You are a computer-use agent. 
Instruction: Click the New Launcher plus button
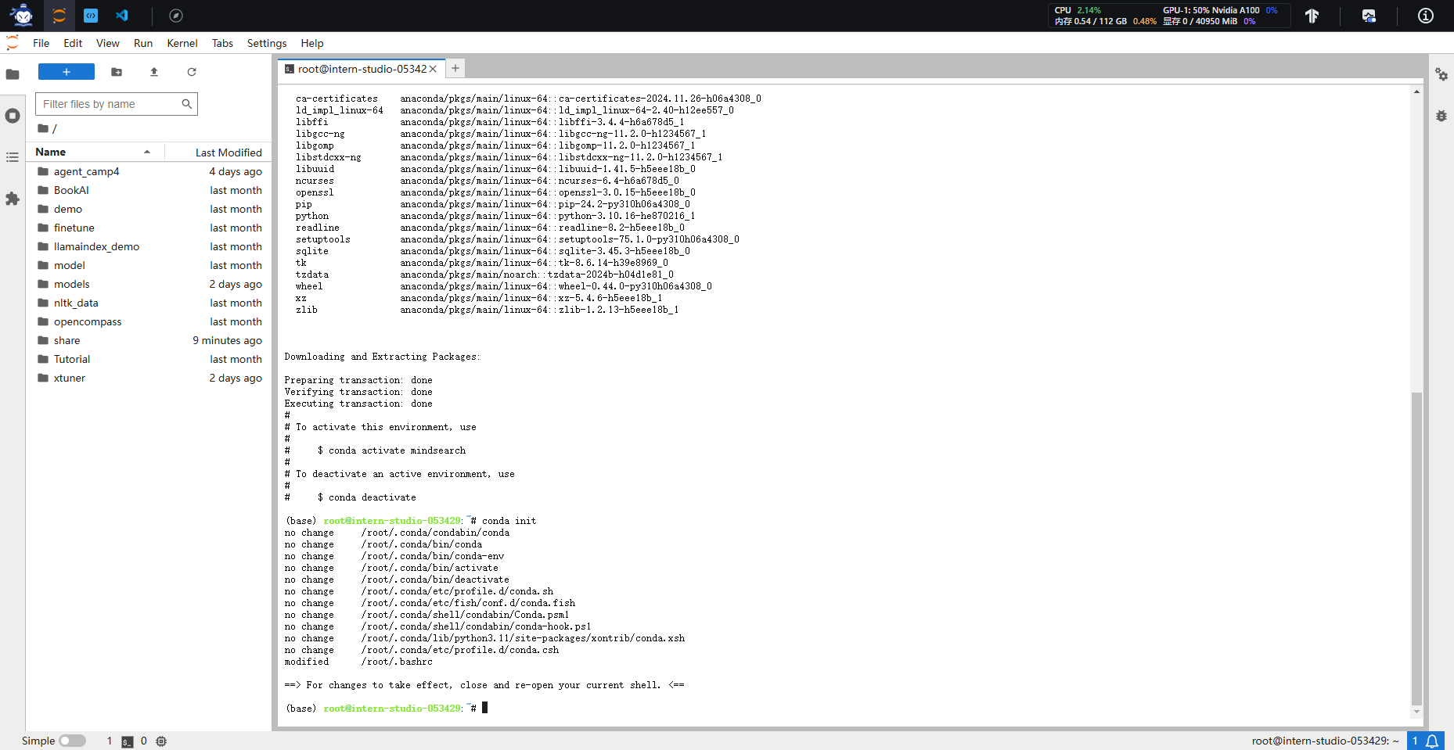(67, 72)
